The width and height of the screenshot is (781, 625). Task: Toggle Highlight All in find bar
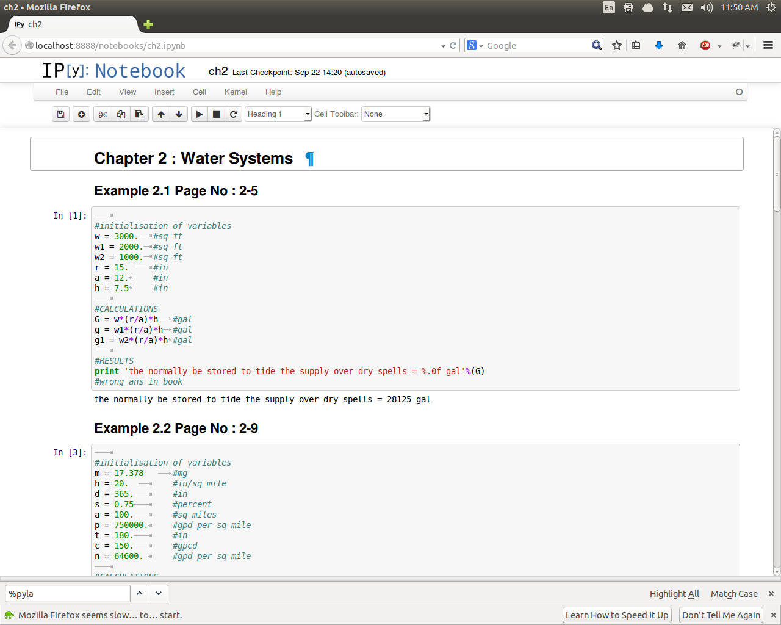[674, 594]
